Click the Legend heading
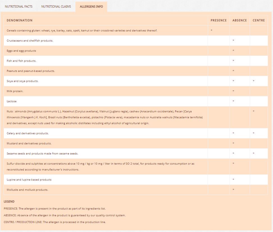Image resolution: width=273 pixels, height=232 pixels. 9,201
